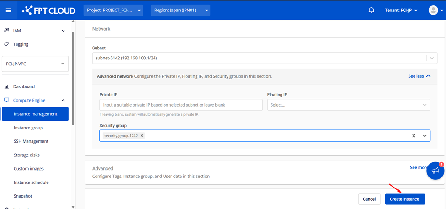Image resolution: width=446 pixels, height=209 pixels.
Task: Focus the Private IP input field
Action: click(181, 105)
